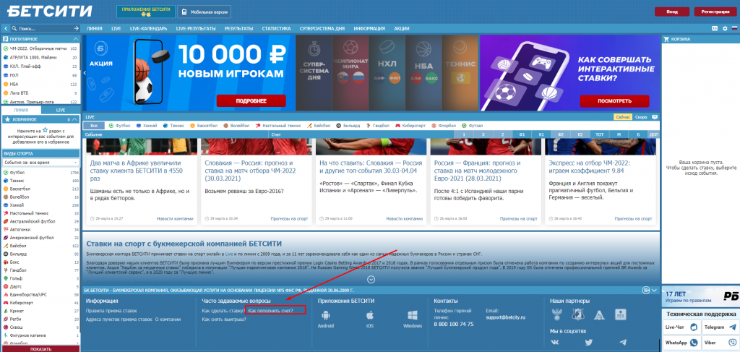
Task: Open the LIVE-КАЛЕНДАРЬ menu item
Action: point(149,28)
